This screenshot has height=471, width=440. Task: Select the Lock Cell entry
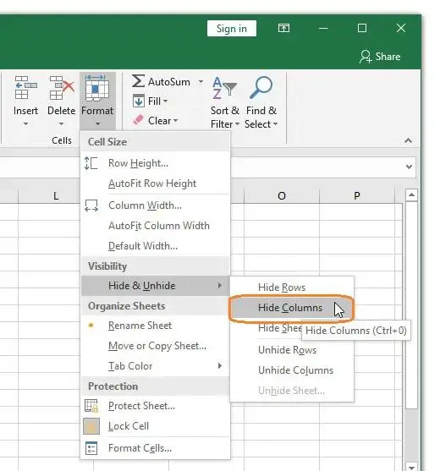pyautogui.click(x=156, y=426)
